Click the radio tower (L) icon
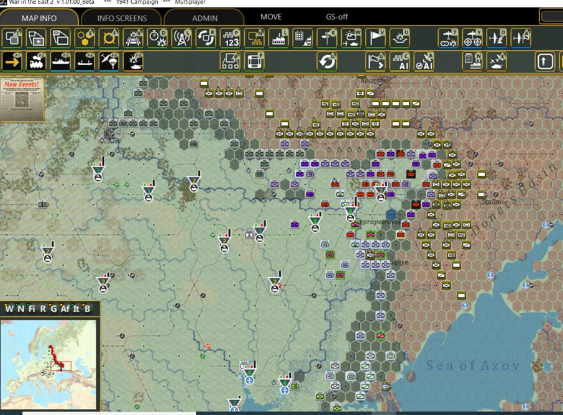 click(x=181, y=38)
